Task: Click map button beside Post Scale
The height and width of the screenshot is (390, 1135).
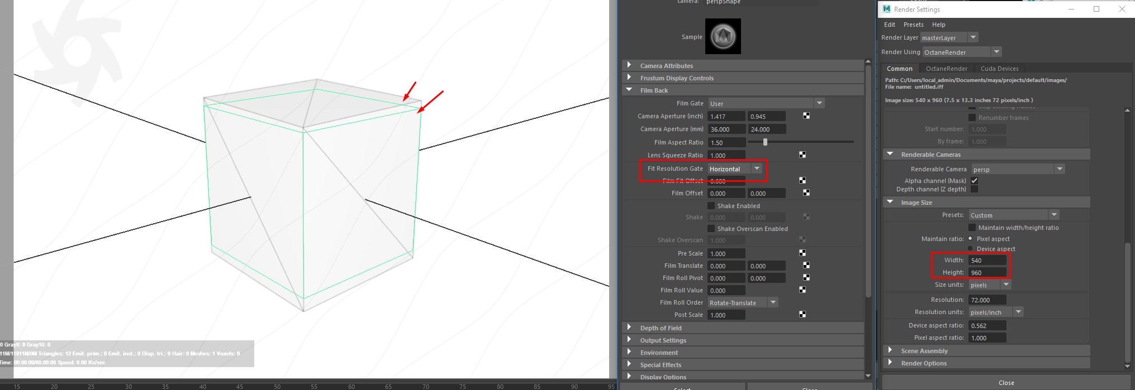Action: click(802, 314)
